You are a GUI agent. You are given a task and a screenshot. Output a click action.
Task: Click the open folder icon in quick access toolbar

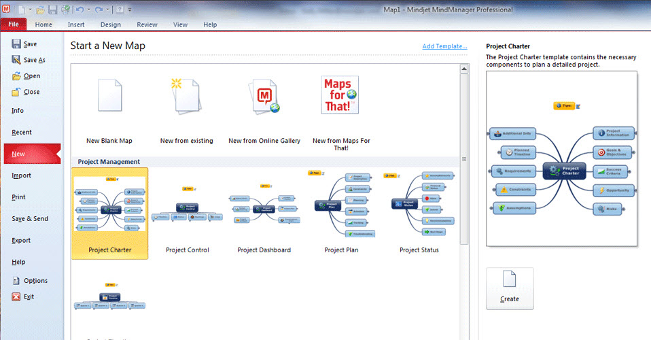(x=40, y=10)
